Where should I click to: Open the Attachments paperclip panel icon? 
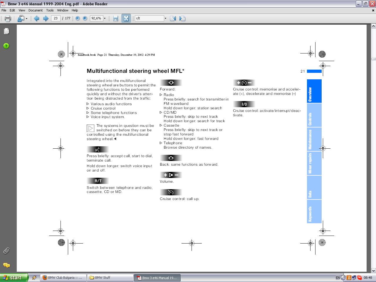point(6,251)
